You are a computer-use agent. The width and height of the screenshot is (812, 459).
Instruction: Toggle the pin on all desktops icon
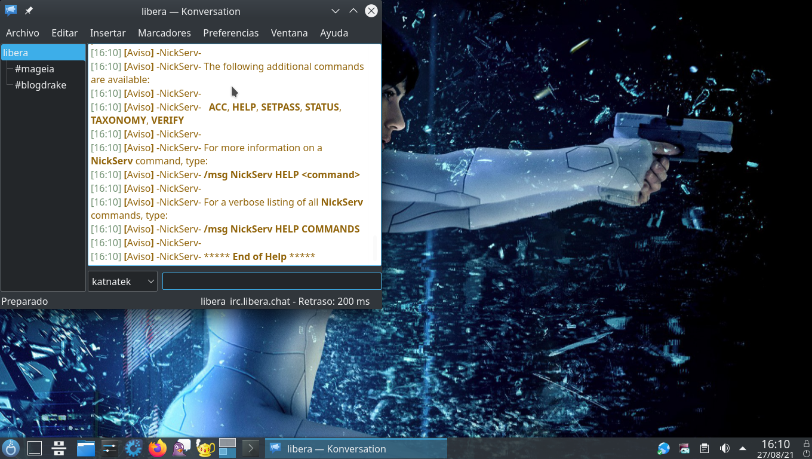[29, 11]
